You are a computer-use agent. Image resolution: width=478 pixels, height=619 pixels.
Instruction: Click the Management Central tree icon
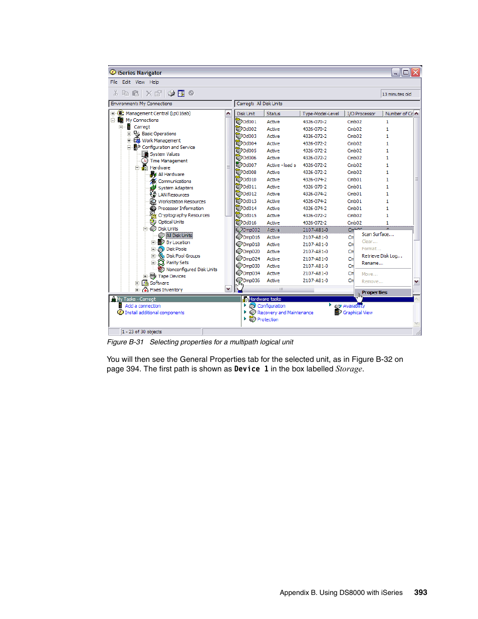click(x=120, y=113)
